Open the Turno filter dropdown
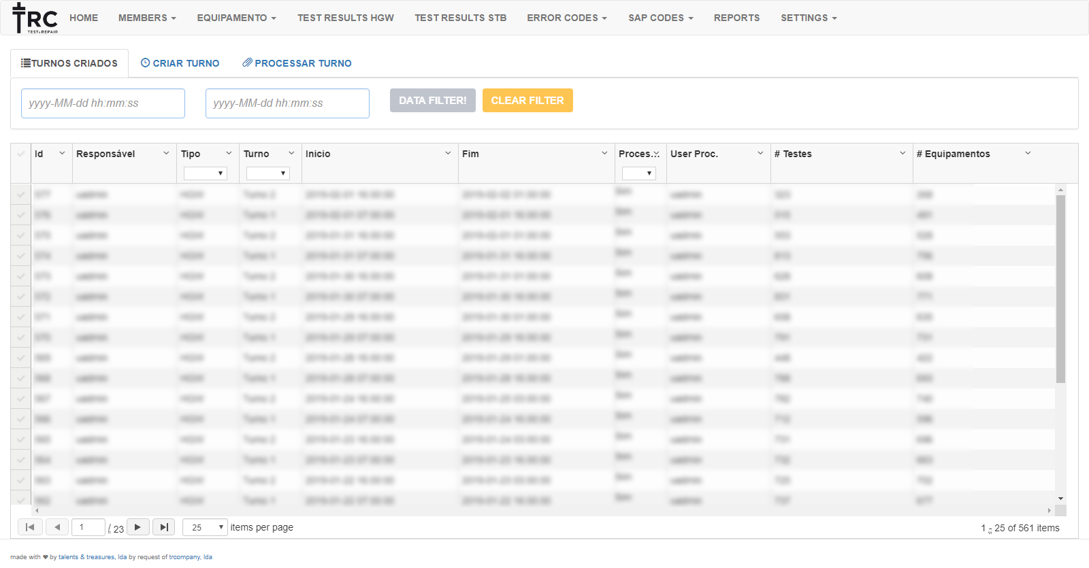The height and width of the screenshot is (568, 1089). coord(267,173)
